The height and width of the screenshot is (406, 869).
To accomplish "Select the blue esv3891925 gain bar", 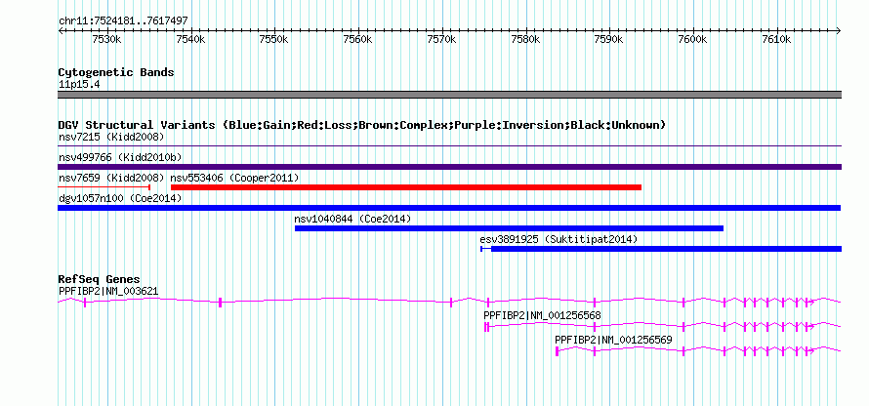I will 661,249.
